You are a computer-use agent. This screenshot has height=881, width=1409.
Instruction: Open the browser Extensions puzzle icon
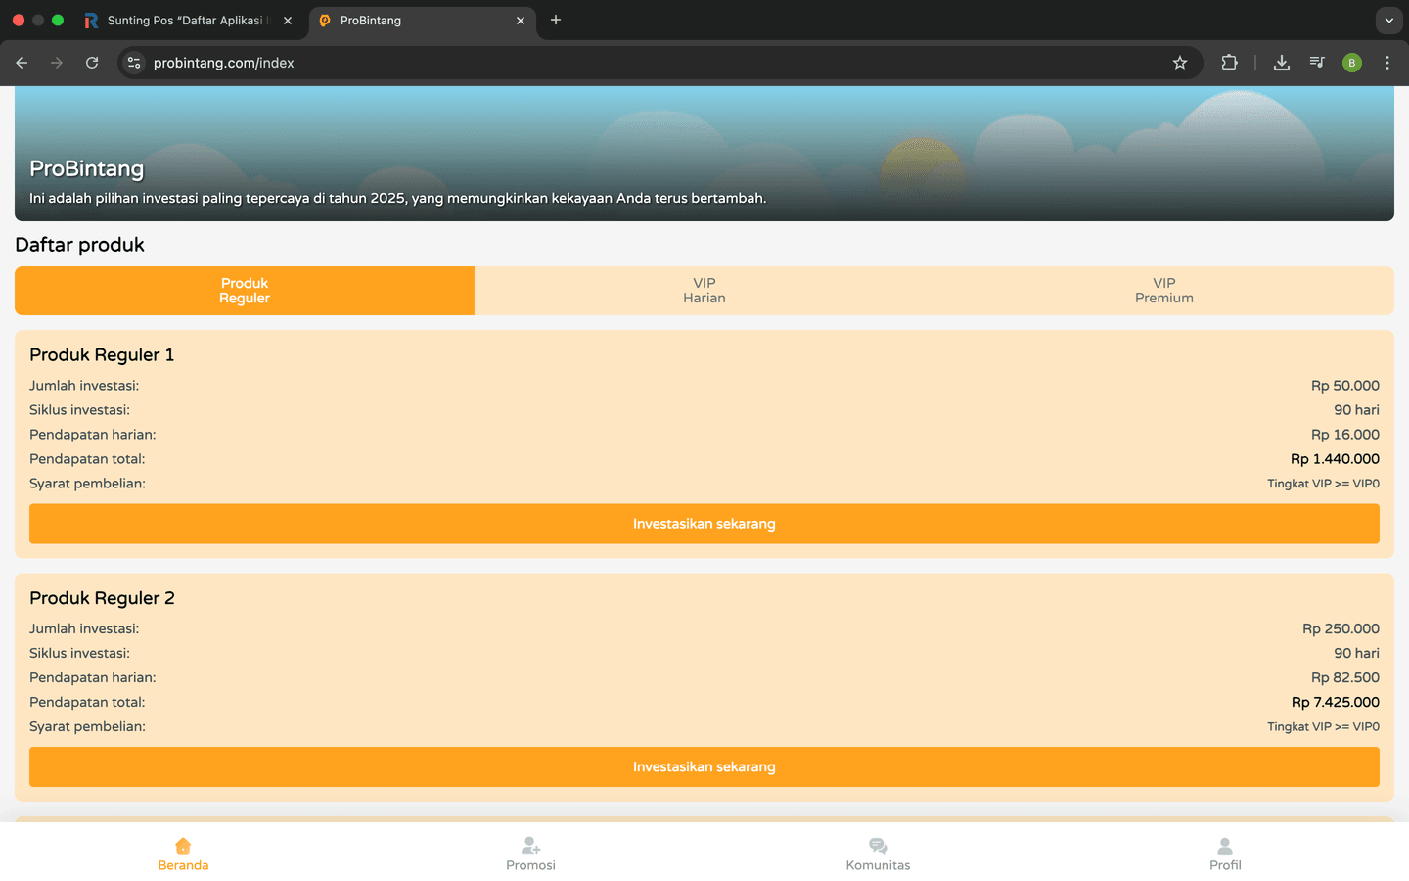[1230, 63]
